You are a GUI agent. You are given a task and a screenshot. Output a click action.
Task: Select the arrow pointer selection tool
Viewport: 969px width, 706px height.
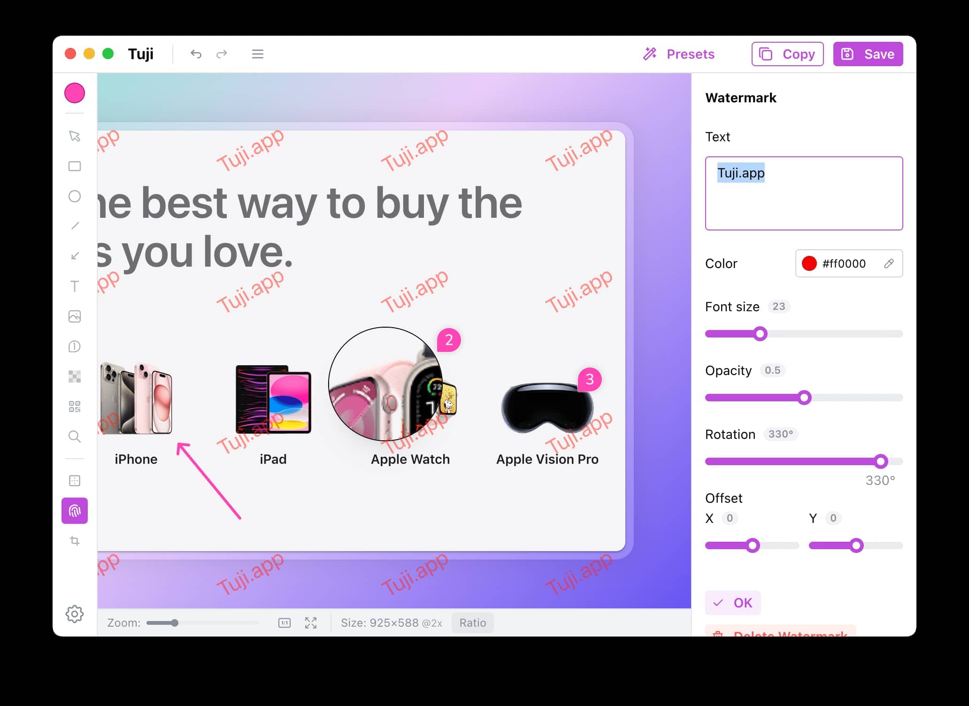(75, 136)
